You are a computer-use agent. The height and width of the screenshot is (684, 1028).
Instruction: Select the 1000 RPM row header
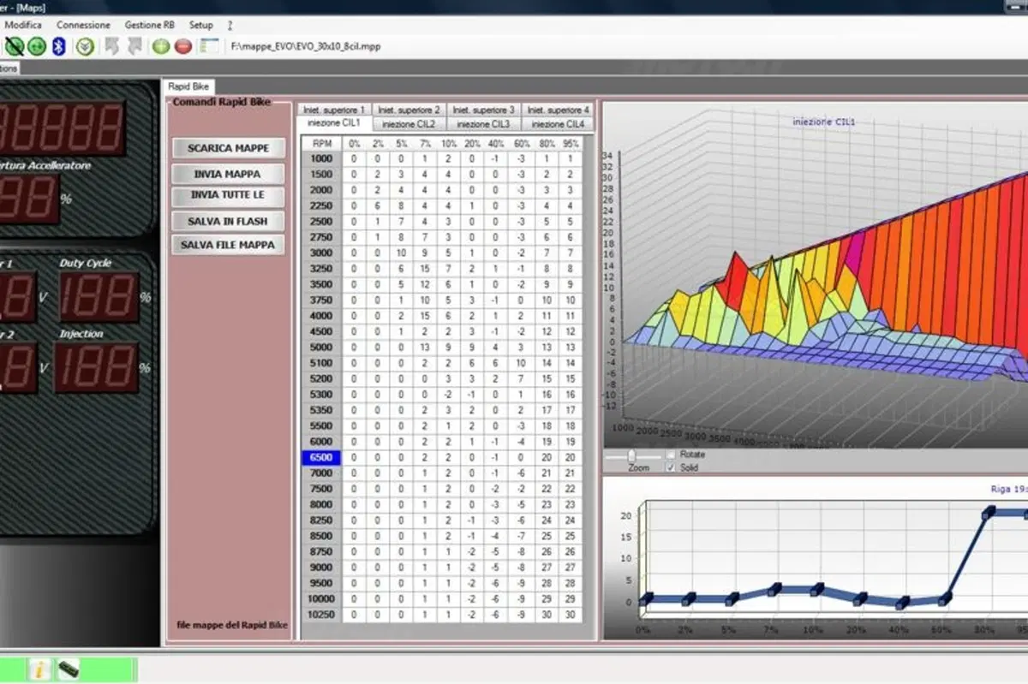click(321, 158)
